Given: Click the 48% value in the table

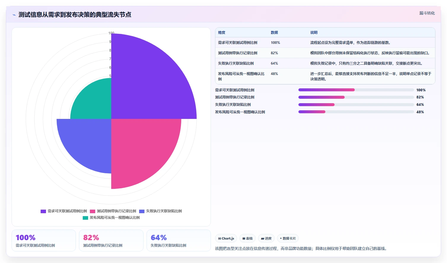Looking at the screenshot, I should [274, 74].
